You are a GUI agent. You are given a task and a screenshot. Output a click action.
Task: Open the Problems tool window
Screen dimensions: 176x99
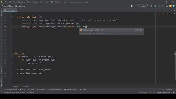pos(41,90)
